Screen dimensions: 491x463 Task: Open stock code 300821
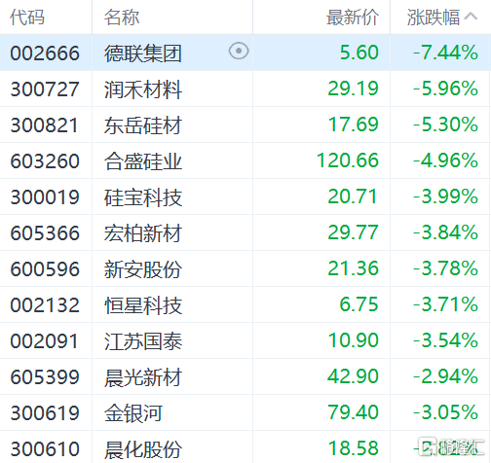[45, 125]
